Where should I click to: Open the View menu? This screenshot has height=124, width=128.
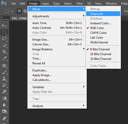tap(98, 4)
